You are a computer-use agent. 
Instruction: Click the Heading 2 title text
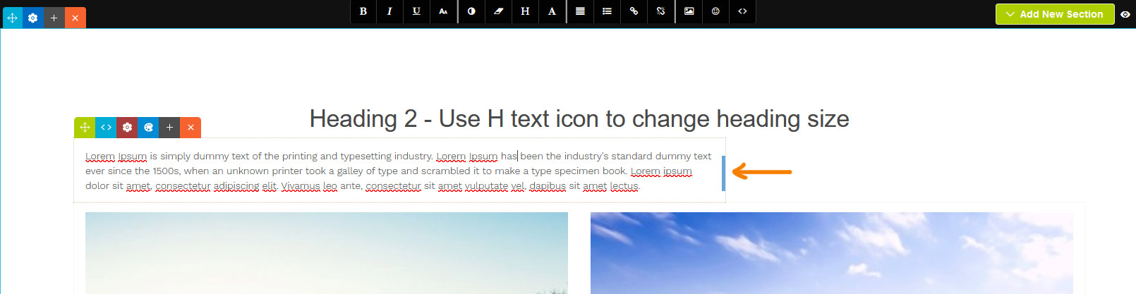579,119
